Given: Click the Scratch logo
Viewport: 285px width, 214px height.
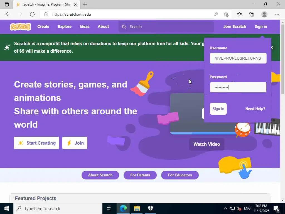Looking at the screenshot, I should point(20,27).
